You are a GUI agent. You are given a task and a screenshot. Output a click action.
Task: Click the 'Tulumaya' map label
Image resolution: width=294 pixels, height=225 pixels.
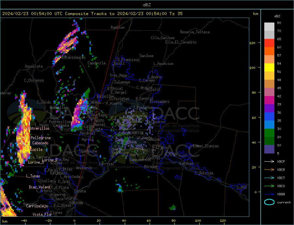(122, 82)
